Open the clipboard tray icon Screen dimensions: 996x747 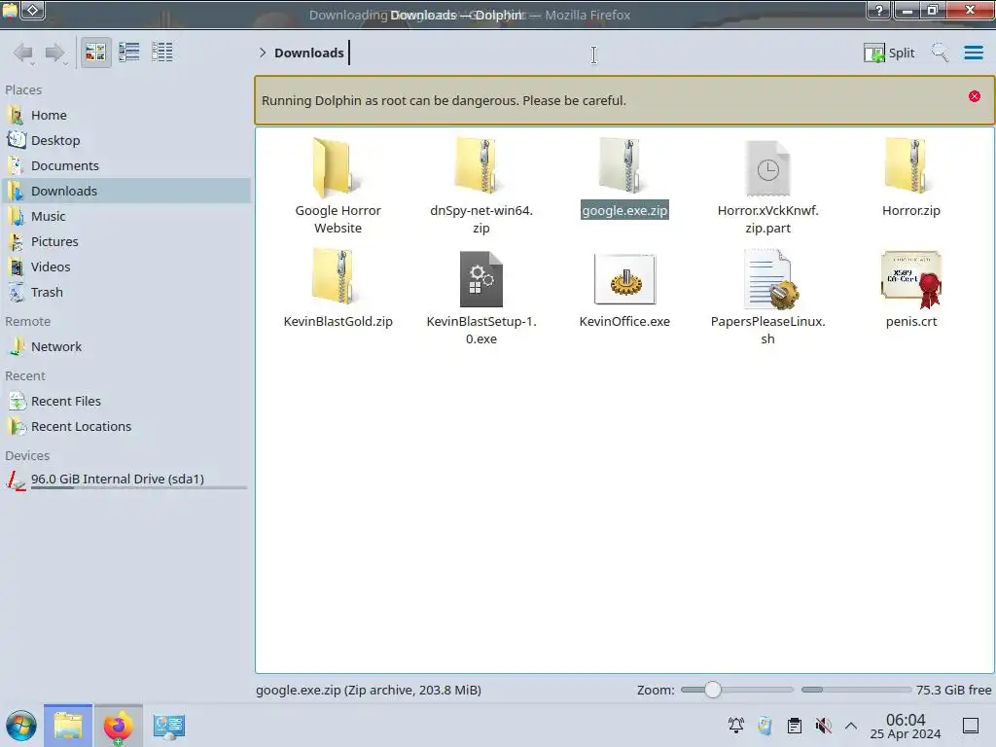tap(794, 726)
